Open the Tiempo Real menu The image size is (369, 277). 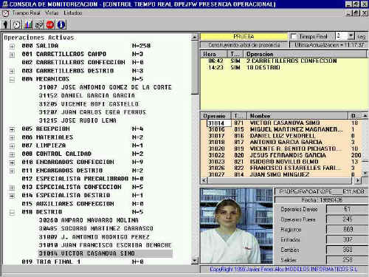(x=26, y=13)
